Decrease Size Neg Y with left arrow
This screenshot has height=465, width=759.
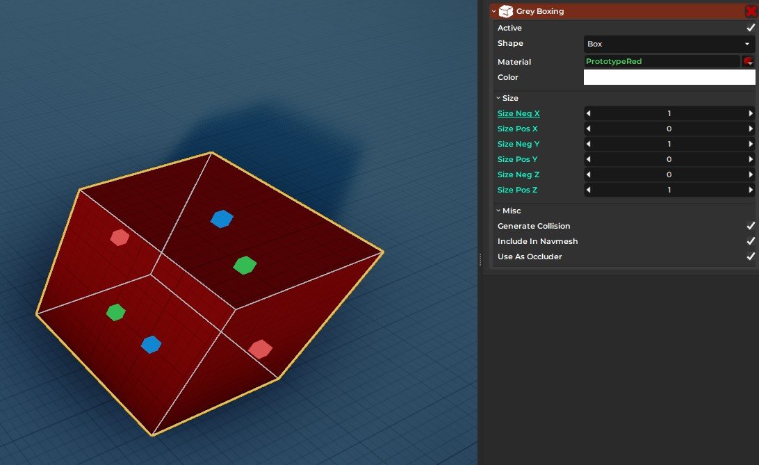(588, 144)
